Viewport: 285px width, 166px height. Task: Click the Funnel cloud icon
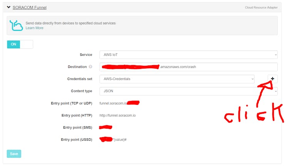(x=16, y=25)
